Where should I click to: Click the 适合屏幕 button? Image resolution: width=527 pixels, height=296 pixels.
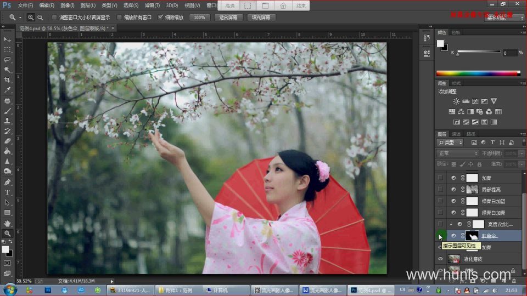click(x=228, y=18)
